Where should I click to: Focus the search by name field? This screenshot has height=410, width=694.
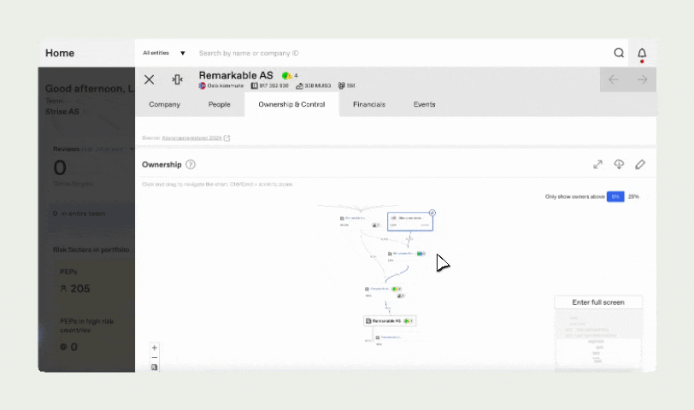pyautogui.click(x=249, y=53)
